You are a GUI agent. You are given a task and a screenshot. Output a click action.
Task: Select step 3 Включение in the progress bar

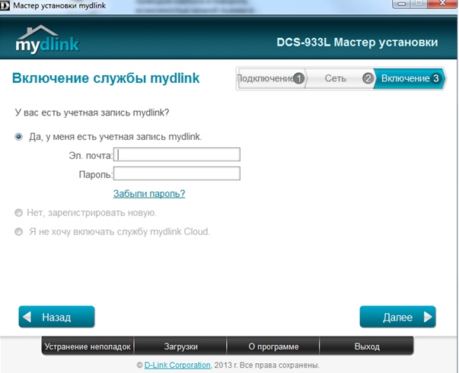coord(410,78)
